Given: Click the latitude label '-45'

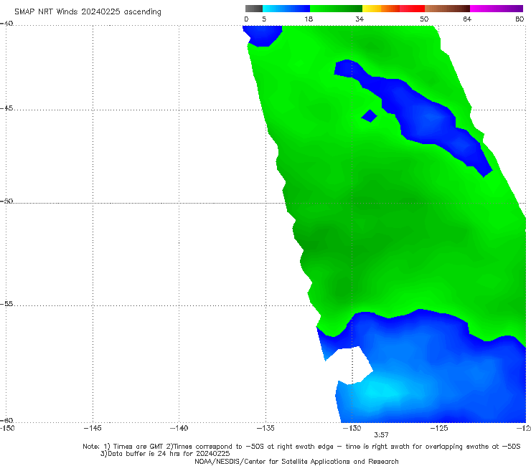Looking at the screenshot, I should click(6, 108).
